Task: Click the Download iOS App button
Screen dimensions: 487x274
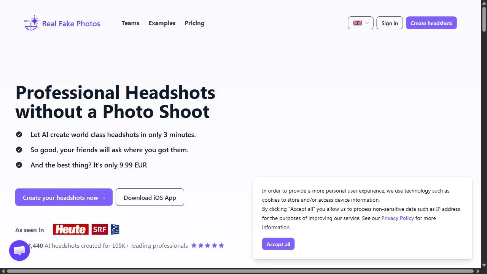Action: [150, 197]
